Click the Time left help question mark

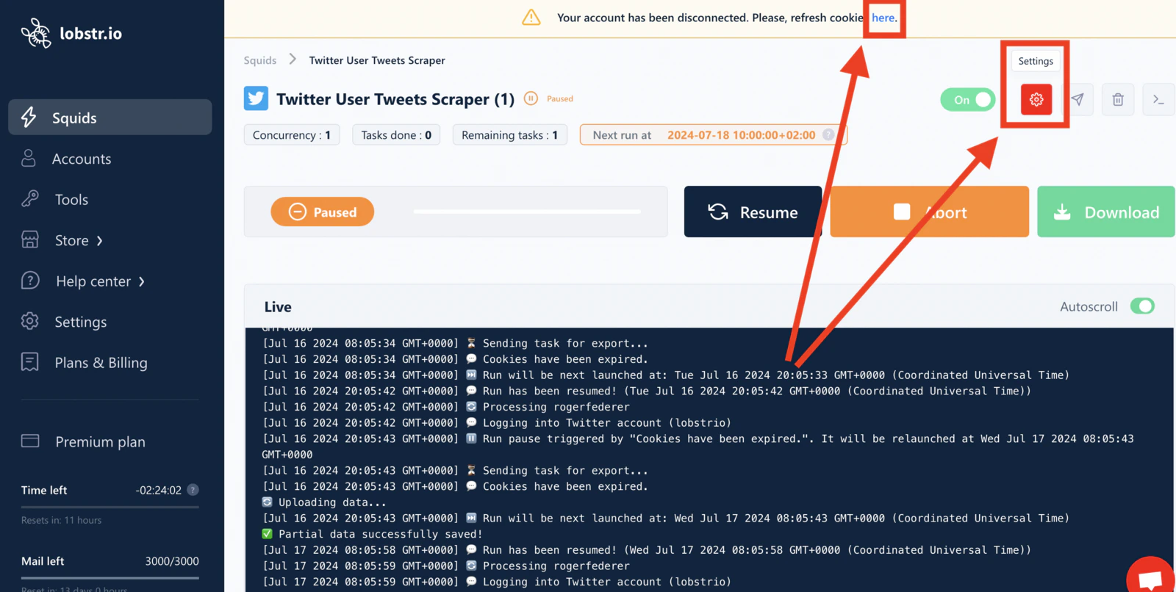point(193,490)
